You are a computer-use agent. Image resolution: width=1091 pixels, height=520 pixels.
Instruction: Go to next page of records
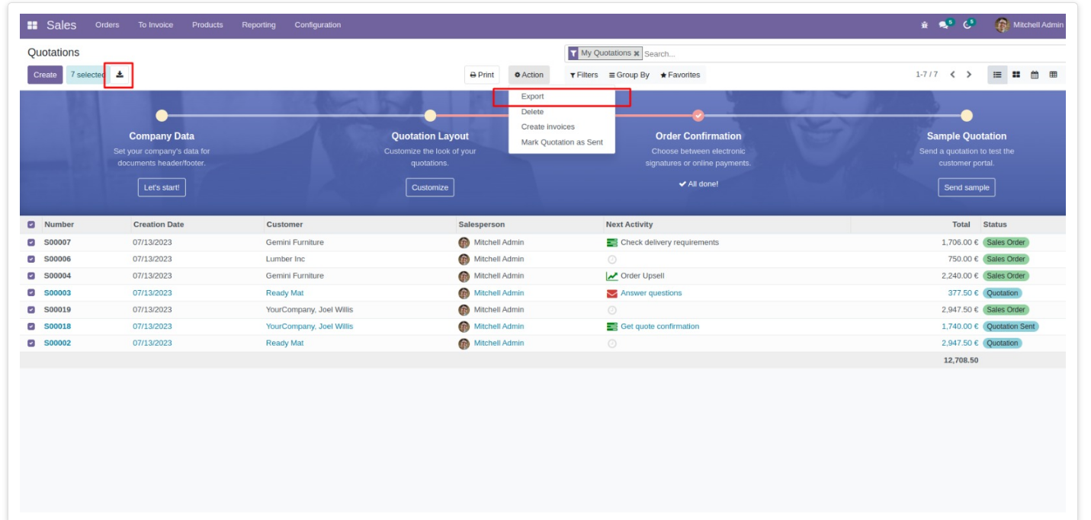tap(969, 75)
